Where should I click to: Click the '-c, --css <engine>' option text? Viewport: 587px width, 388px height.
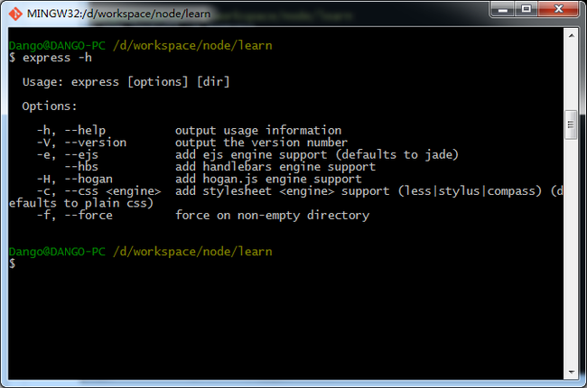[98, 191]
